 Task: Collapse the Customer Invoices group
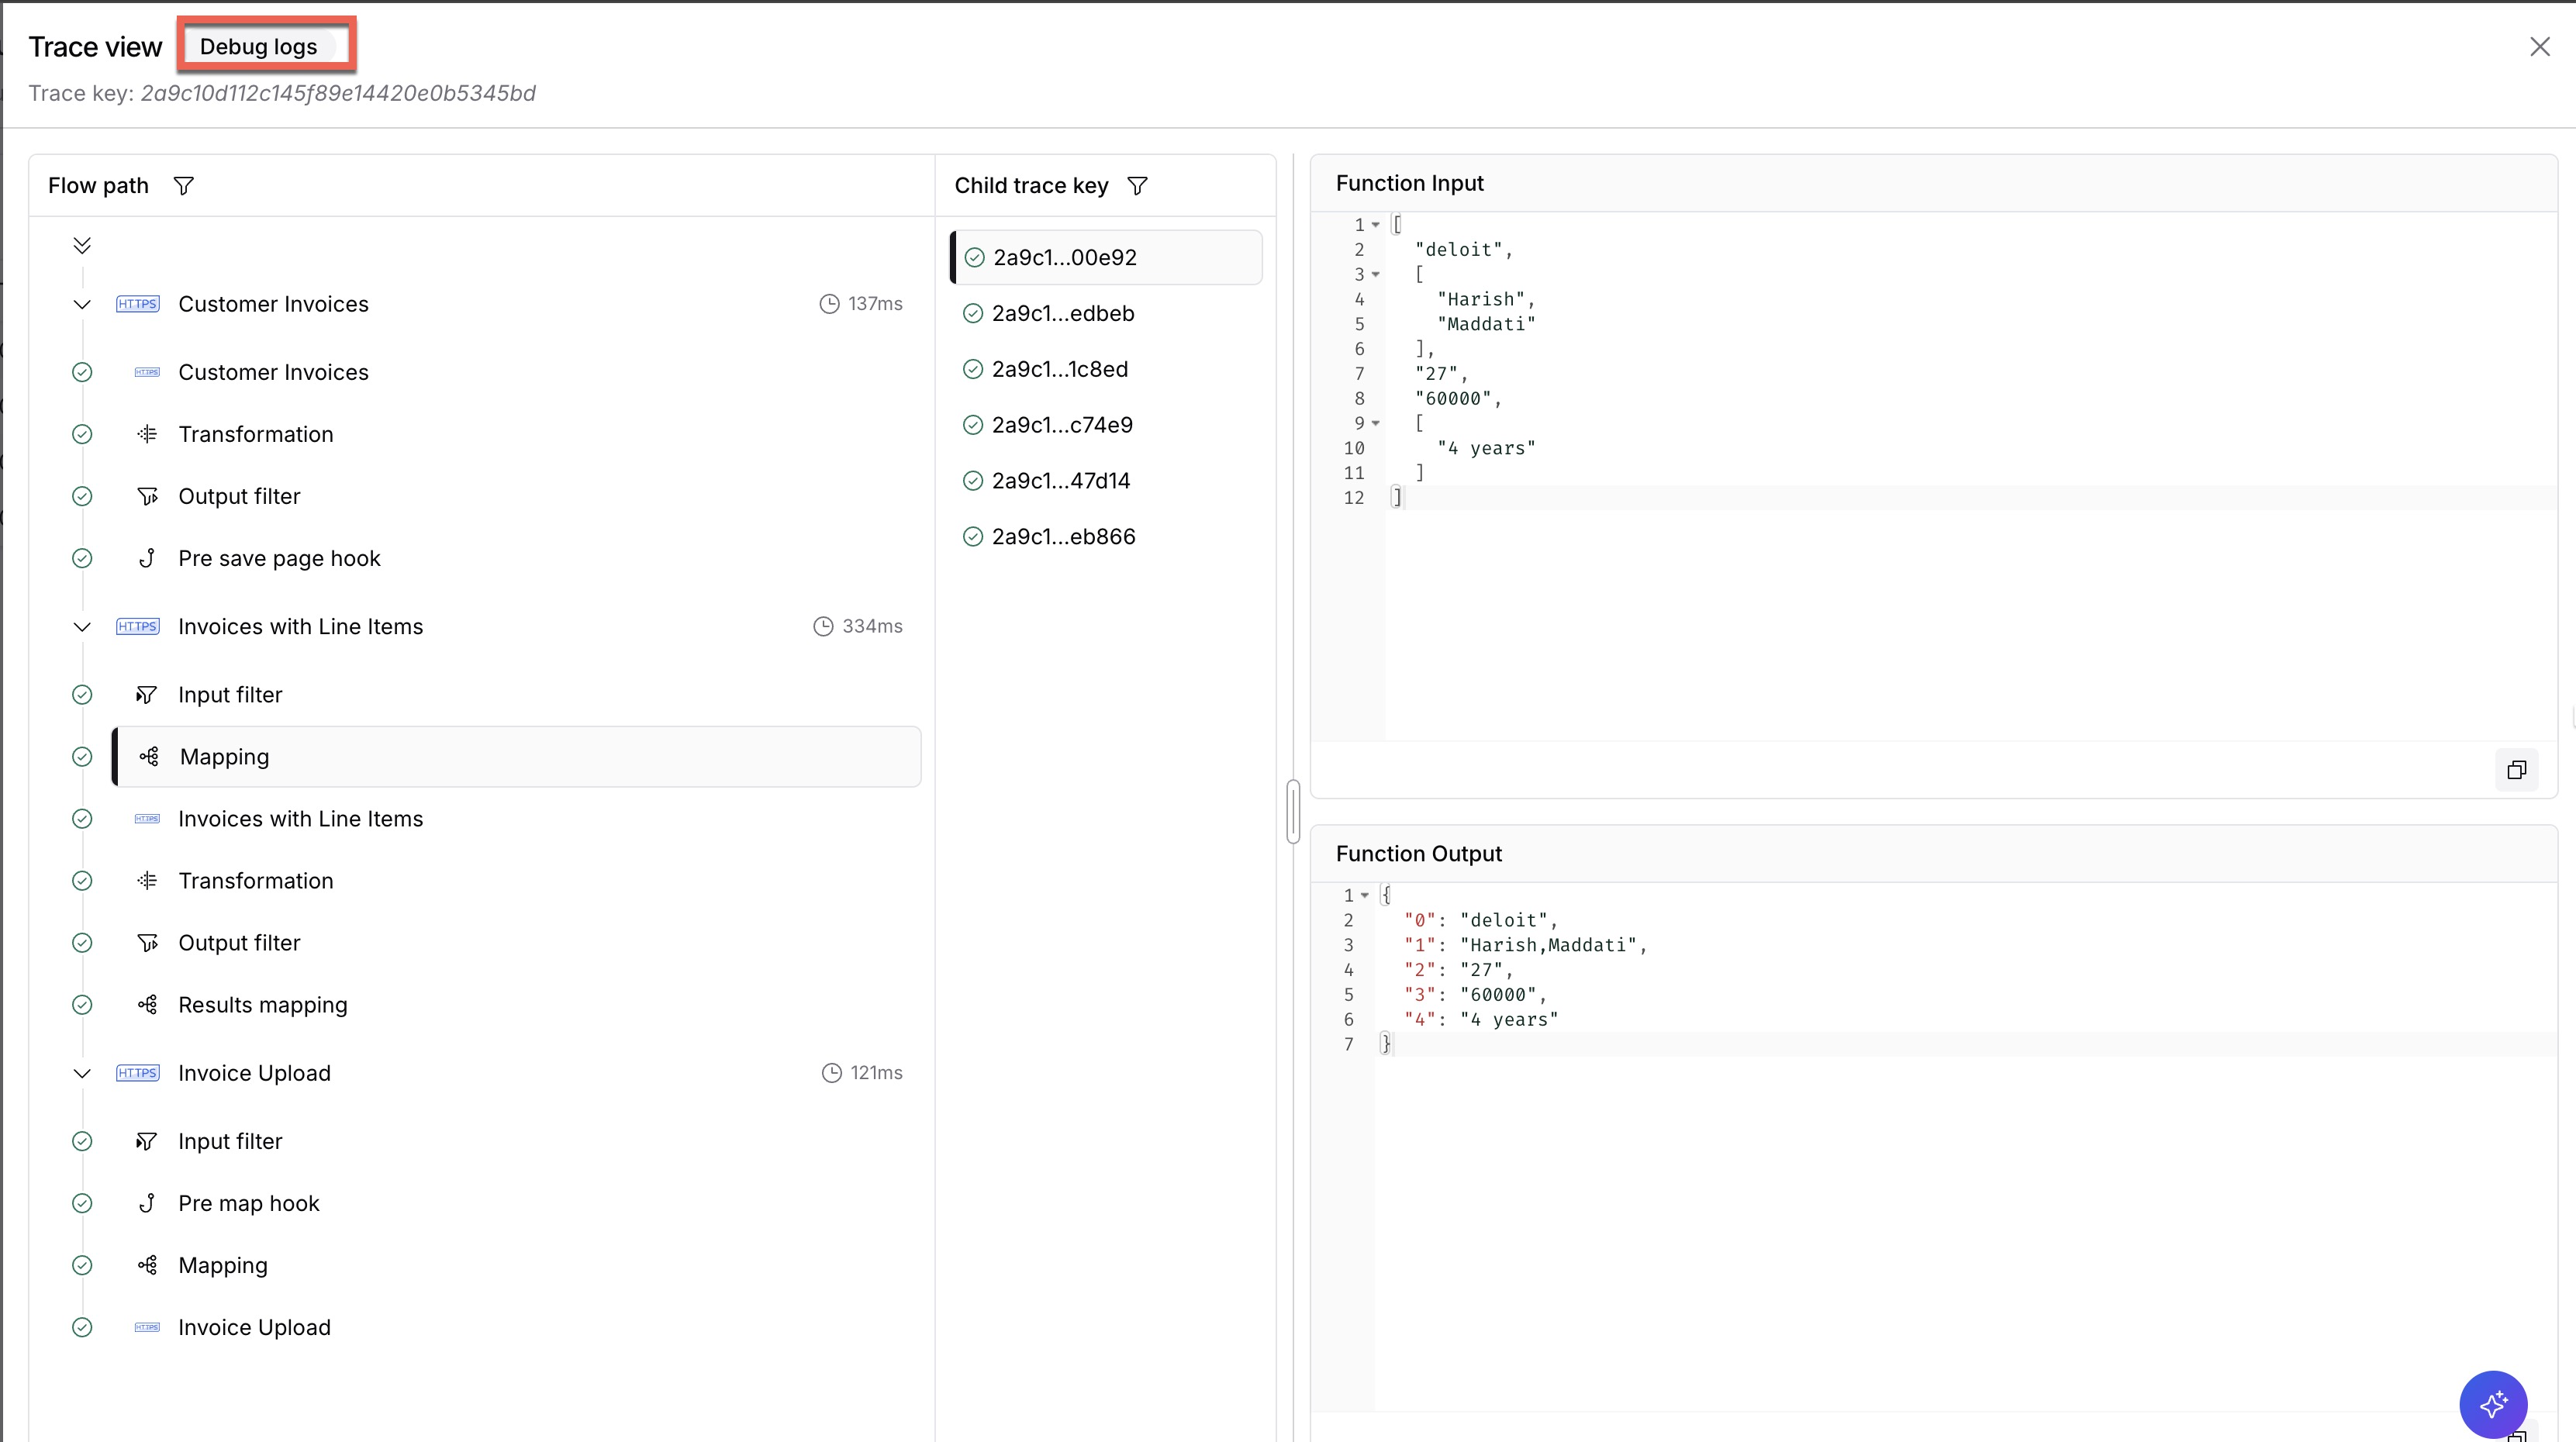pos(82,304)
